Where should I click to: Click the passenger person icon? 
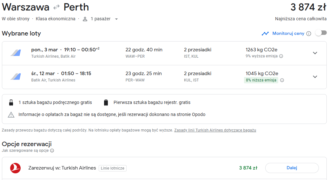[85, 19]
